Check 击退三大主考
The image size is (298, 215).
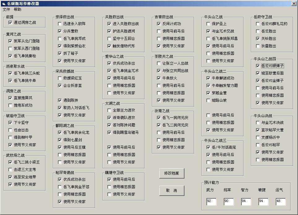(10, 170)
